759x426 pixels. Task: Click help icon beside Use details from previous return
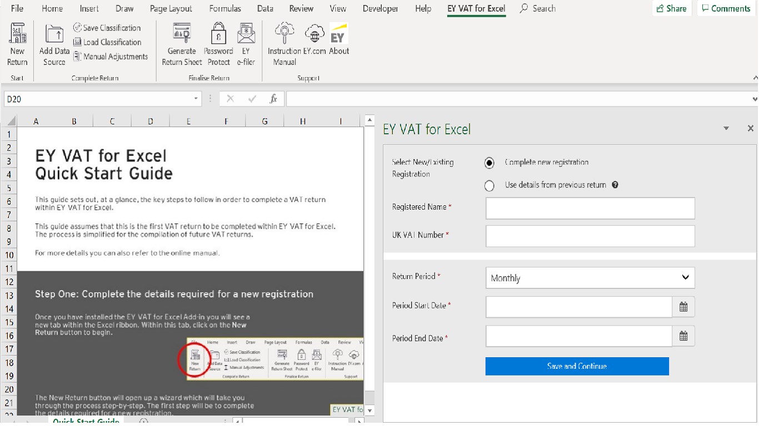[x=615, y=185]
